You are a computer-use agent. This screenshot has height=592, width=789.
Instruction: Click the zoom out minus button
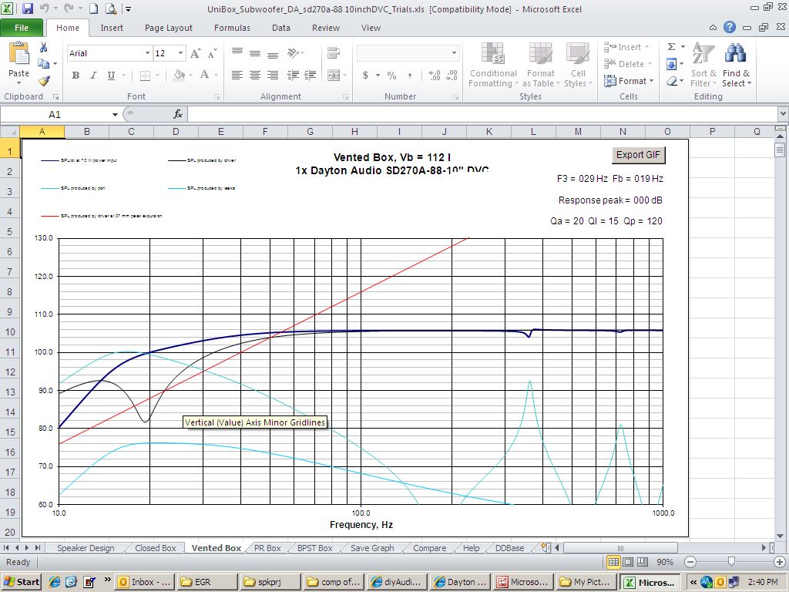tap(690, 562)
